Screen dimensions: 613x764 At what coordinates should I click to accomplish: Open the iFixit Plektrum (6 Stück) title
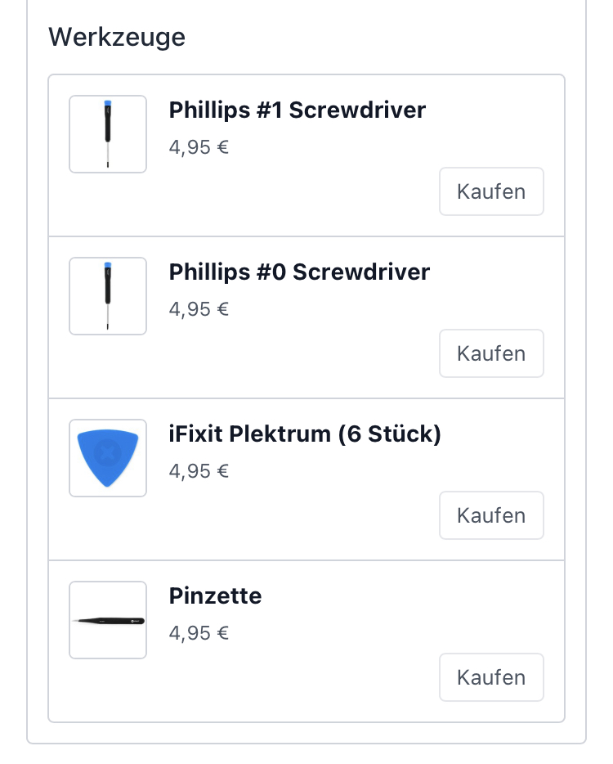[305, 434]
